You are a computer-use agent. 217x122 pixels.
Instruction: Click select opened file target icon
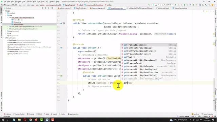[42, 8]
